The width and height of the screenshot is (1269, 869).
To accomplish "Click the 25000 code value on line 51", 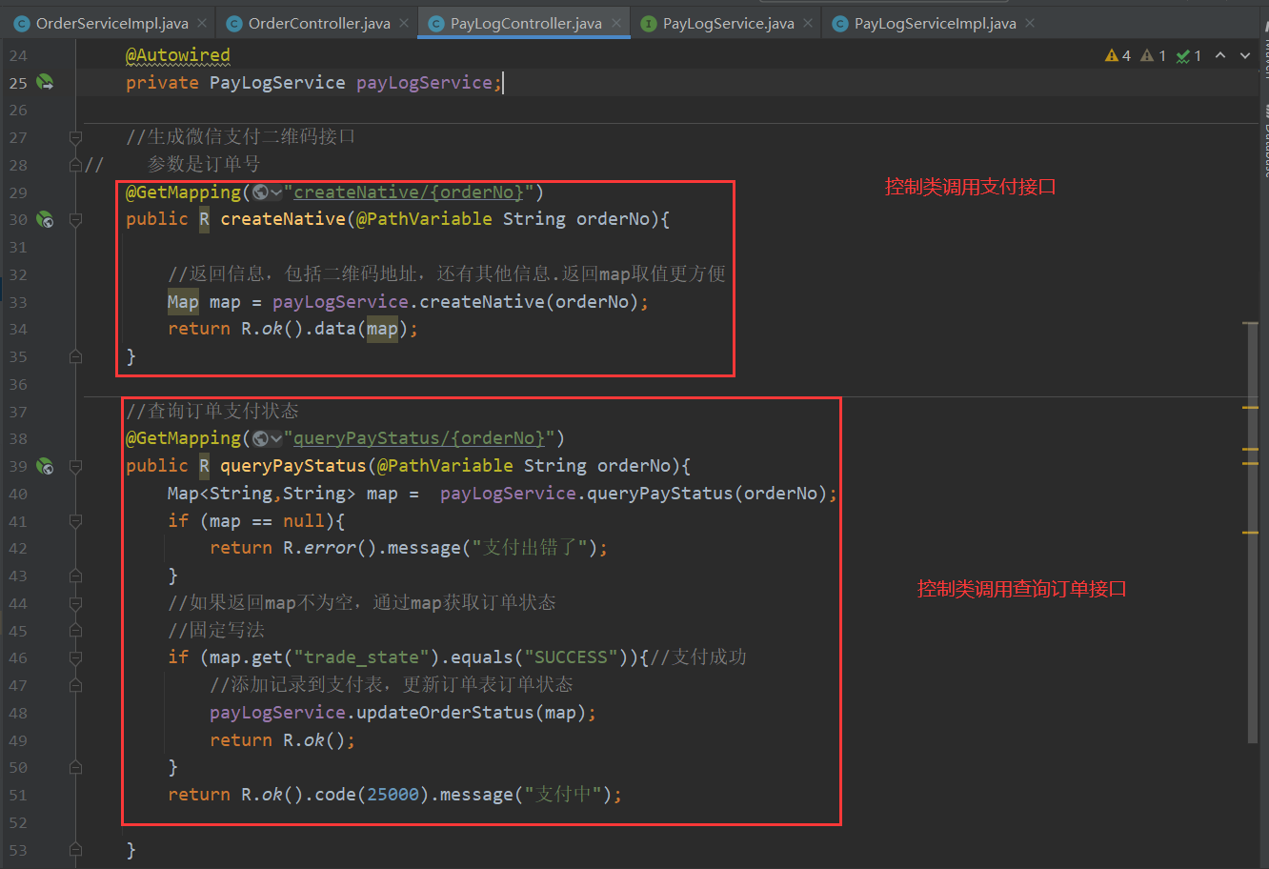I will (393, 795).
